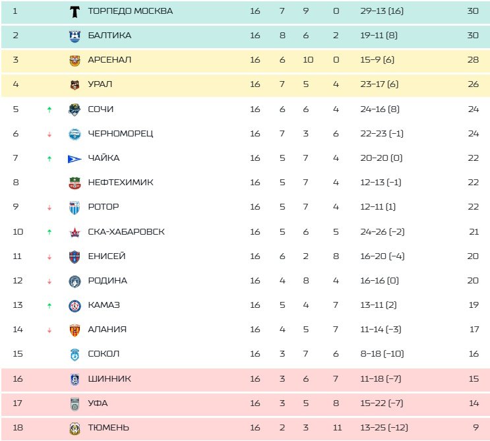Image resolution: width=490 pixels, height=441 pixels.
Task: Click red down arrow beside Черноморец
Action: click(x=49, y=134)
